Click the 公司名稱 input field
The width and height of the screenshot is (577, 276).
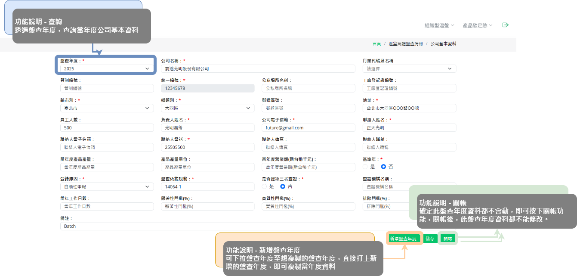tap(258, 68)
